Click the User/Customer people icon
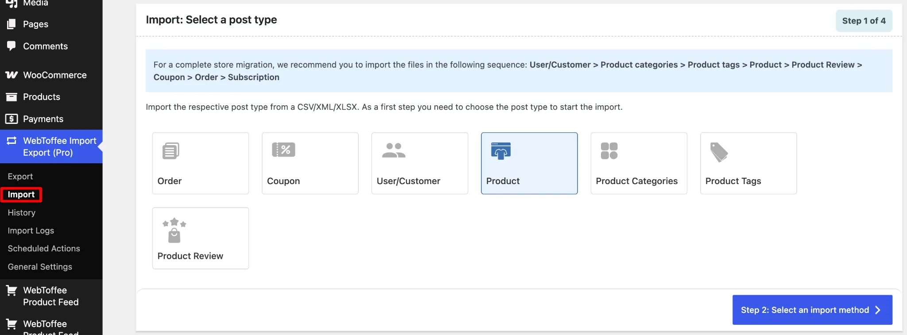The width and height of the screenshot is (907, 335). pyautogui.click(x=394, y=150)
